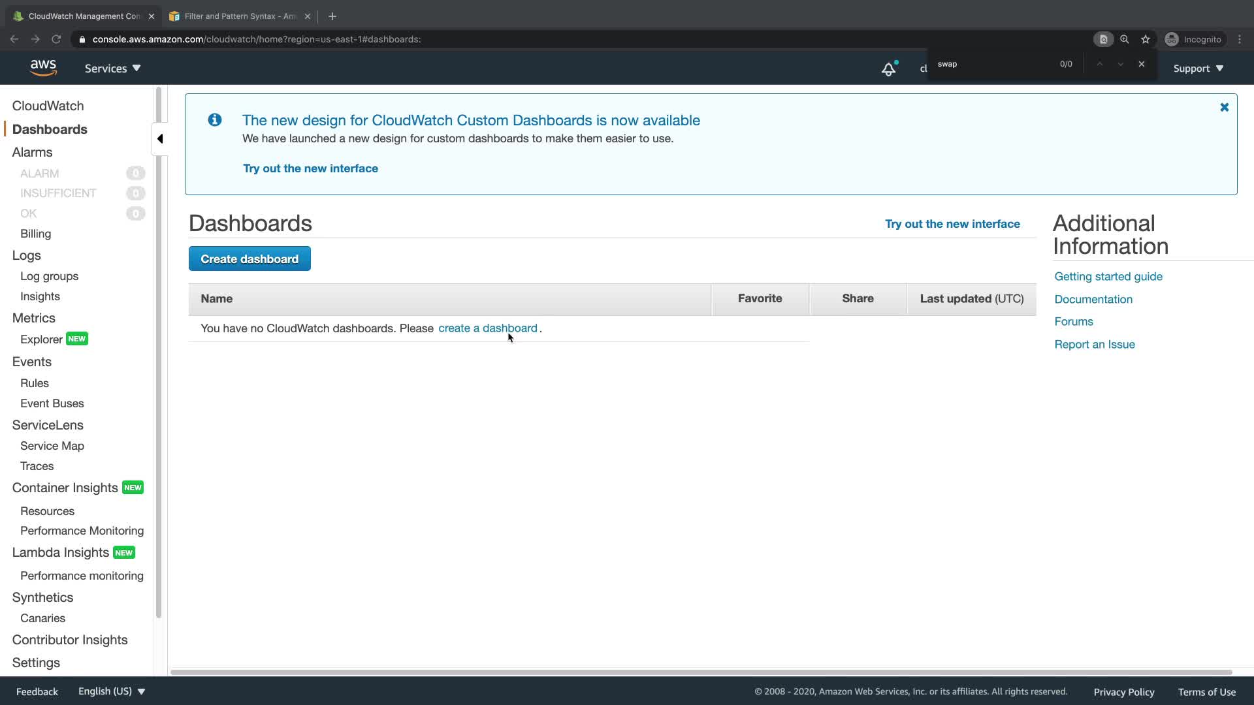Screen dimensions: 1254x705
Task: Open the notifications bell icon
Action: [x=888, y=69]
